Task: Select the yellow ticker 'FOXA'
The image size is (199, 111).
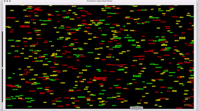Action: pos(13,46)
